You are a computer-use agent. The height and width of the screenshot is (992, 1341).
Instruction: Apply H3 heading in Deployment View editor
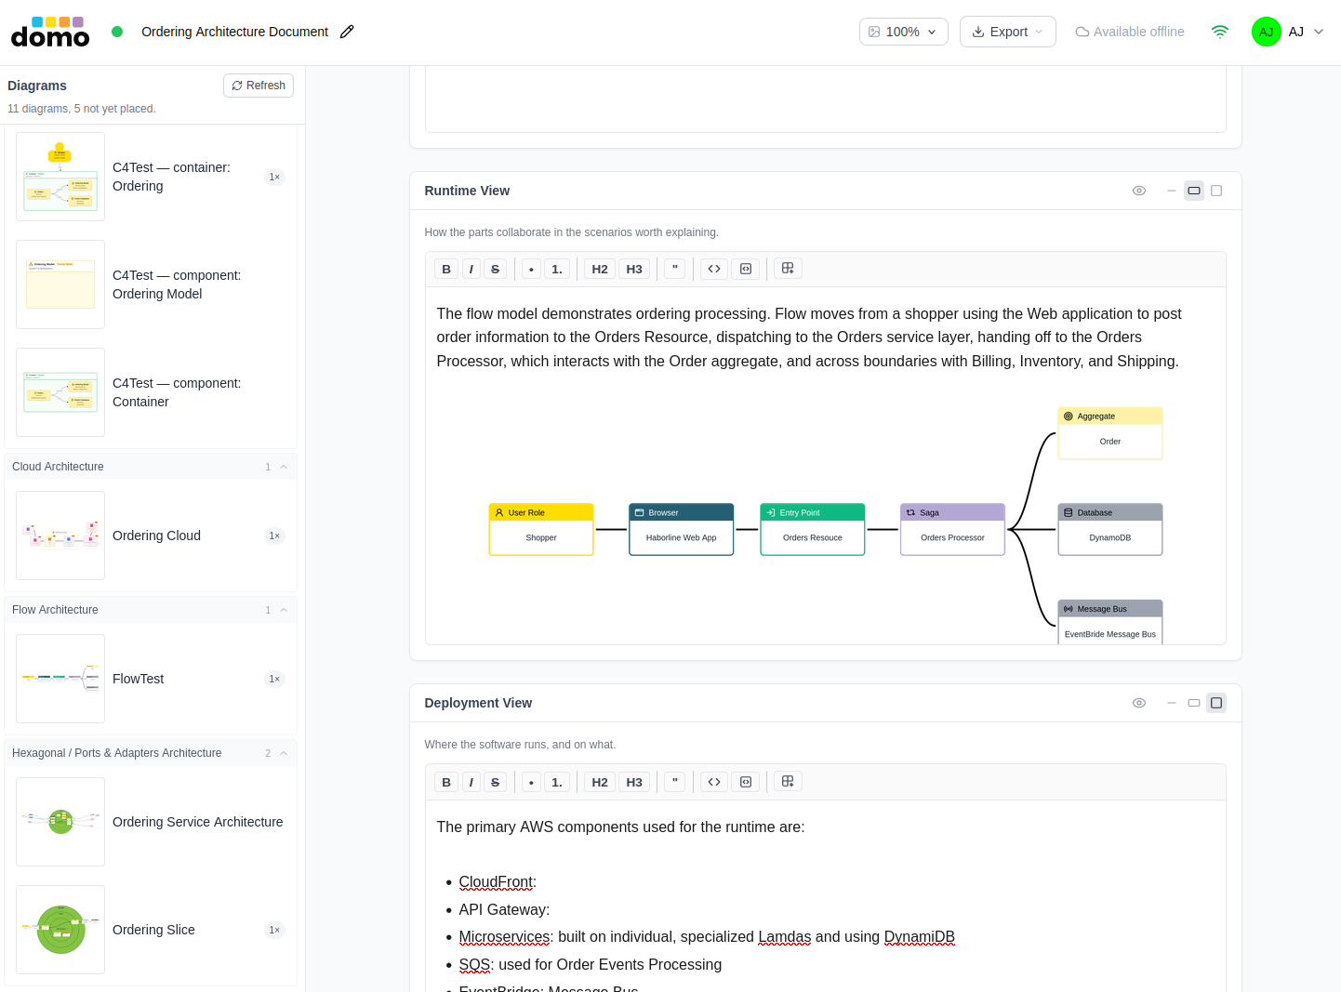(x=634, y=782)
